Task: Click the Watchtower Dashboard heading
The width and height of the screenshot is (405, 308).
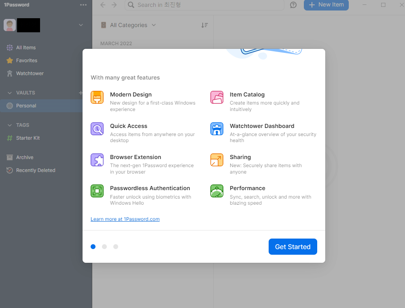Action: pos(262,126)
